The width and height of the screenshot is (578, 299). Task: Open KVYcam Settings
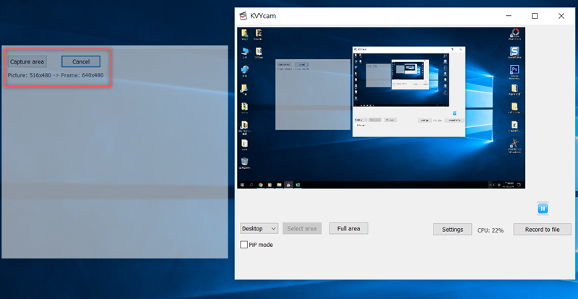tap(452, 229)
